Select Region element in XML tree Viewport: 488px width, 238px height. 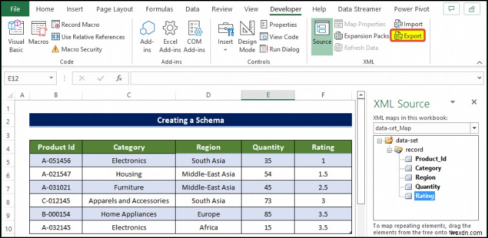click(x=425, y=177)
